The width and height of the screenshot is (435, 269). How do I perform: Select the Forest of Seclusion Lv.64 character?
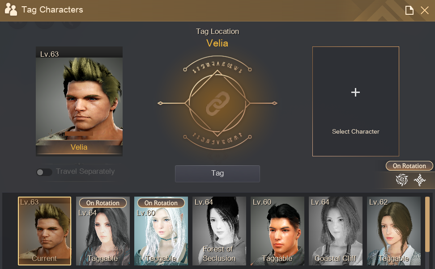219,231
